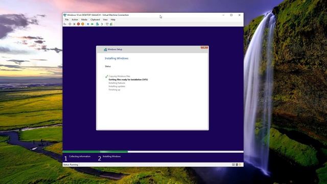Click the red Shut Down toolbar icon
This screenshot has height=184, width=327.
click(x=78, y=24)
